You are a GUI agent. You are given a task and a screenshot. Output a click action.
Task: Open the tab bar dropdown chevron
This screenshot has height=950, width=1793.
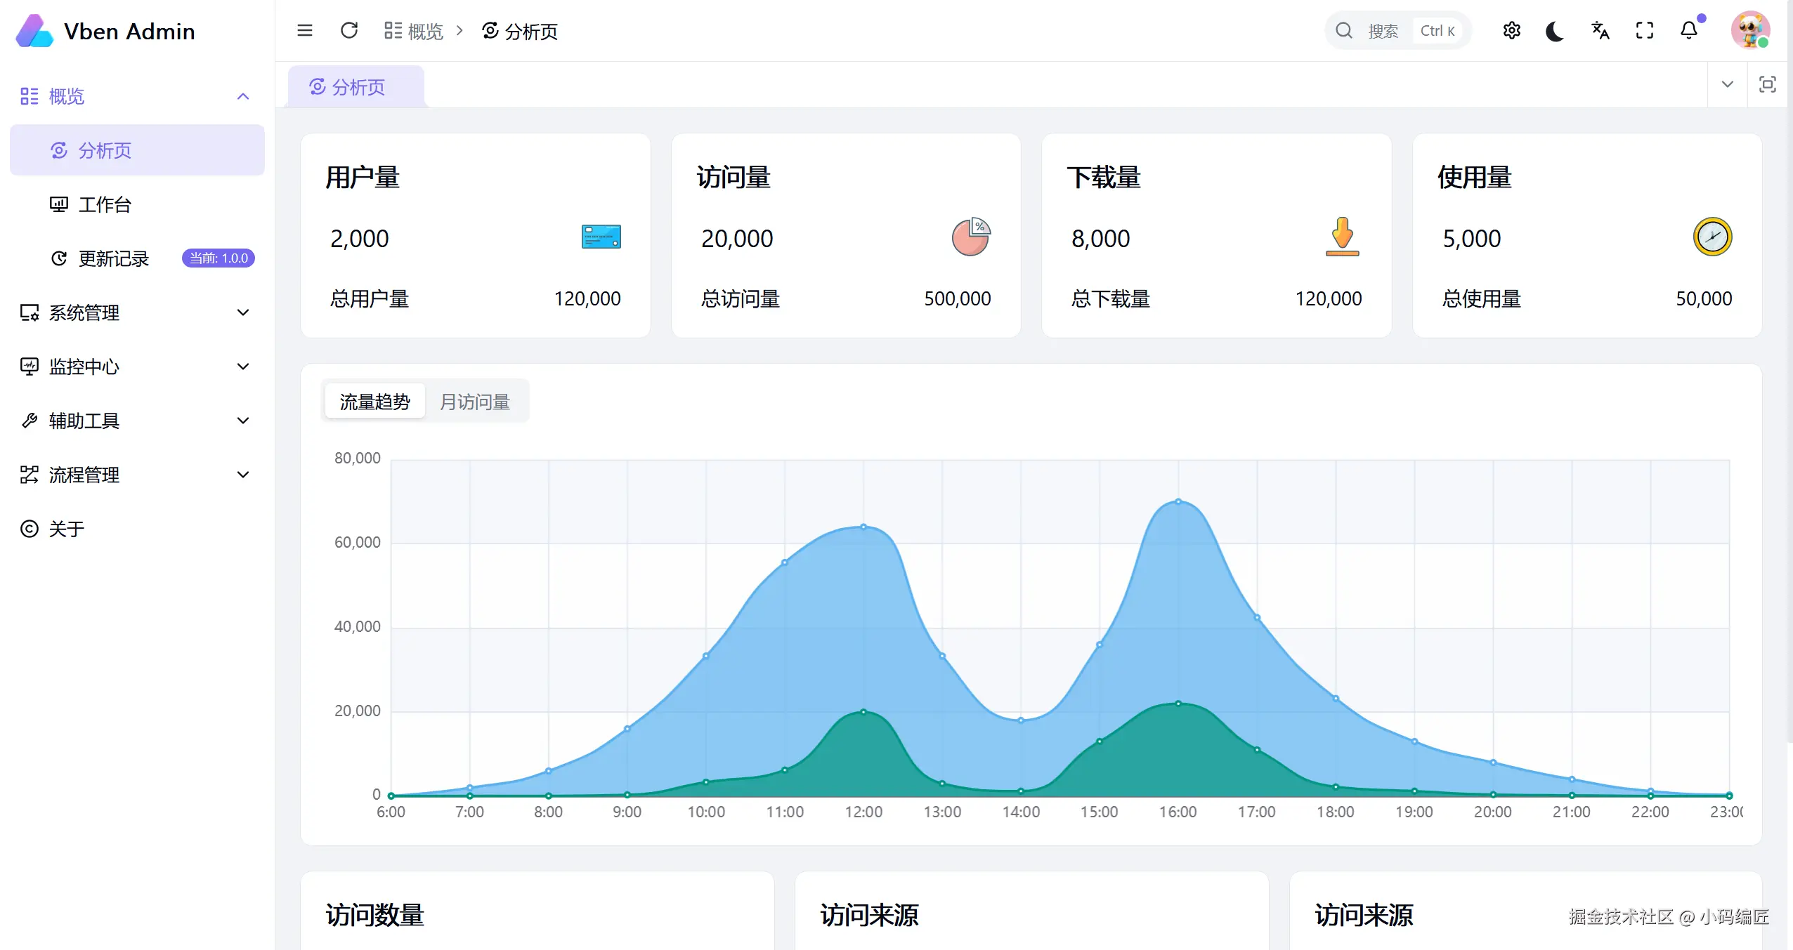click(x=1727, y=85)
